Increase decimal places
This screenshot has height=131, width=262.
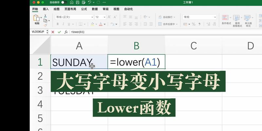208,24
